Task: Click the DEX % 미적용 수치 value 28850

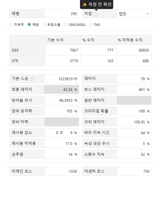Action: 134,50
